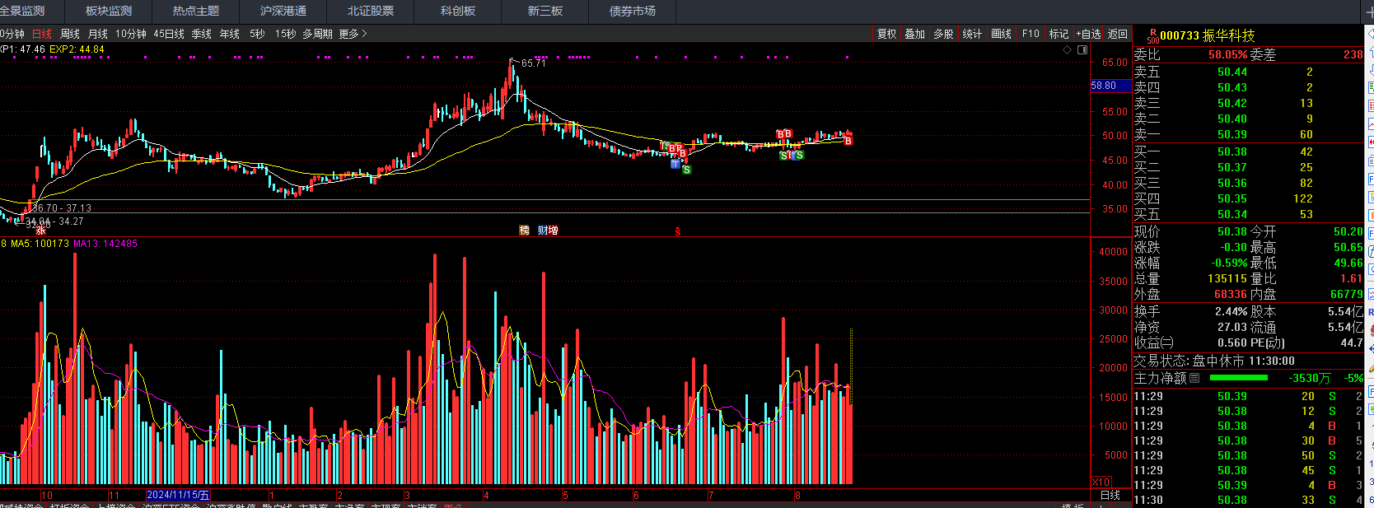Viewport: 1374px width, 508px height.
Task: Click the 买五 row at 50.34
Action: pos(1248,214)
